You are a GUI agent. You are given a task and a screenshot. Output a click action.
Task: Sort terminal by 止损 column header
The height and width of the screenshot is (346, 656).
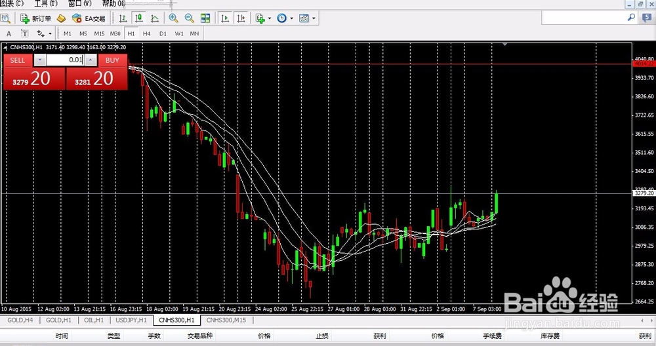click(x=321, y=336)
